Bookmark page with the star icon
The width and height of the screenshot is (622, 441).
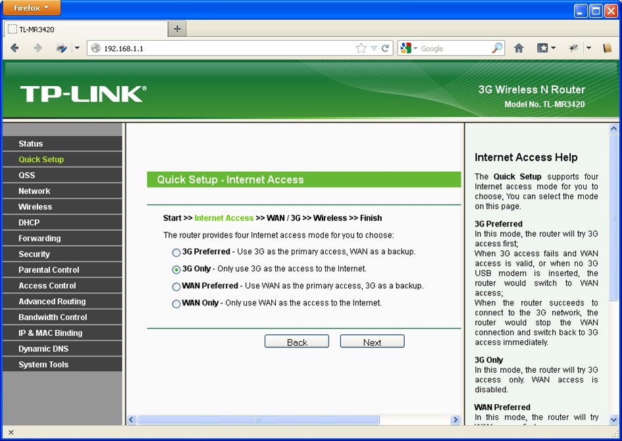tap(361, 49)
